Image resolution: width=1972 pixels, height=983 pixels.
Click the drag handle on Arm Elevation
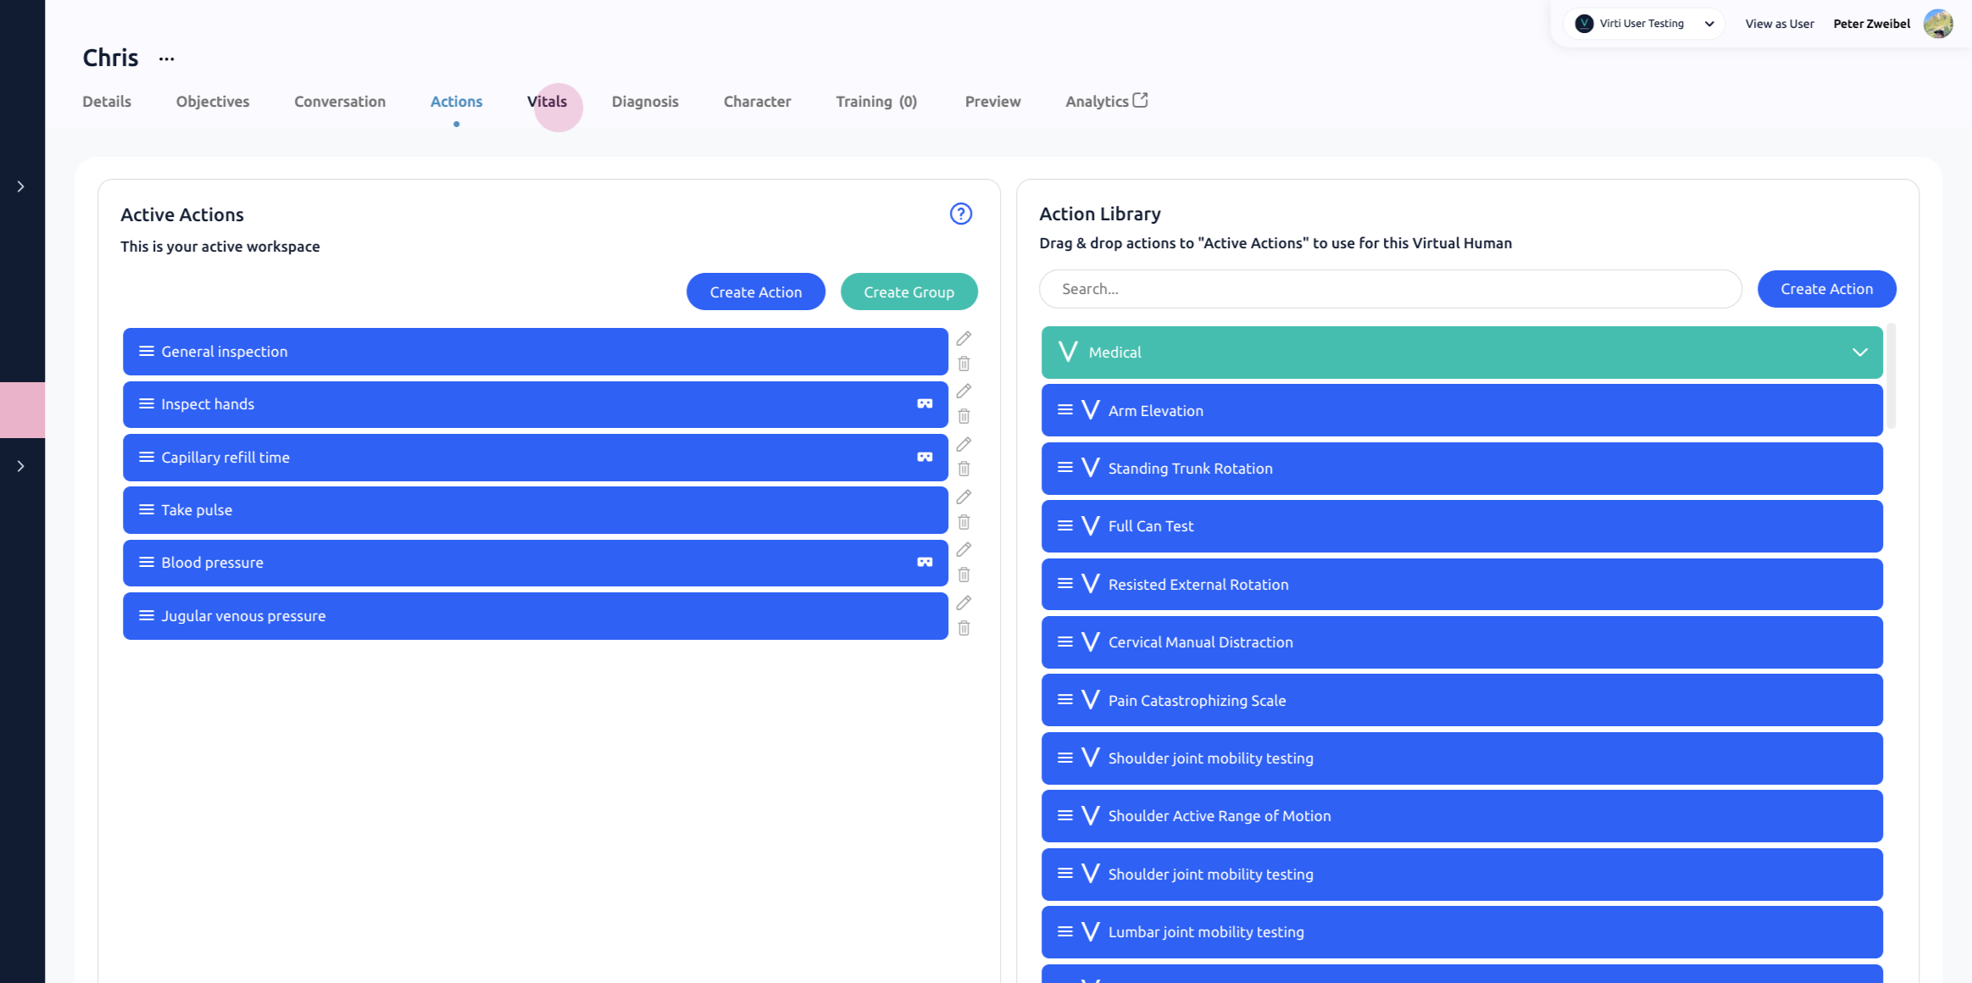point(1064,410)
